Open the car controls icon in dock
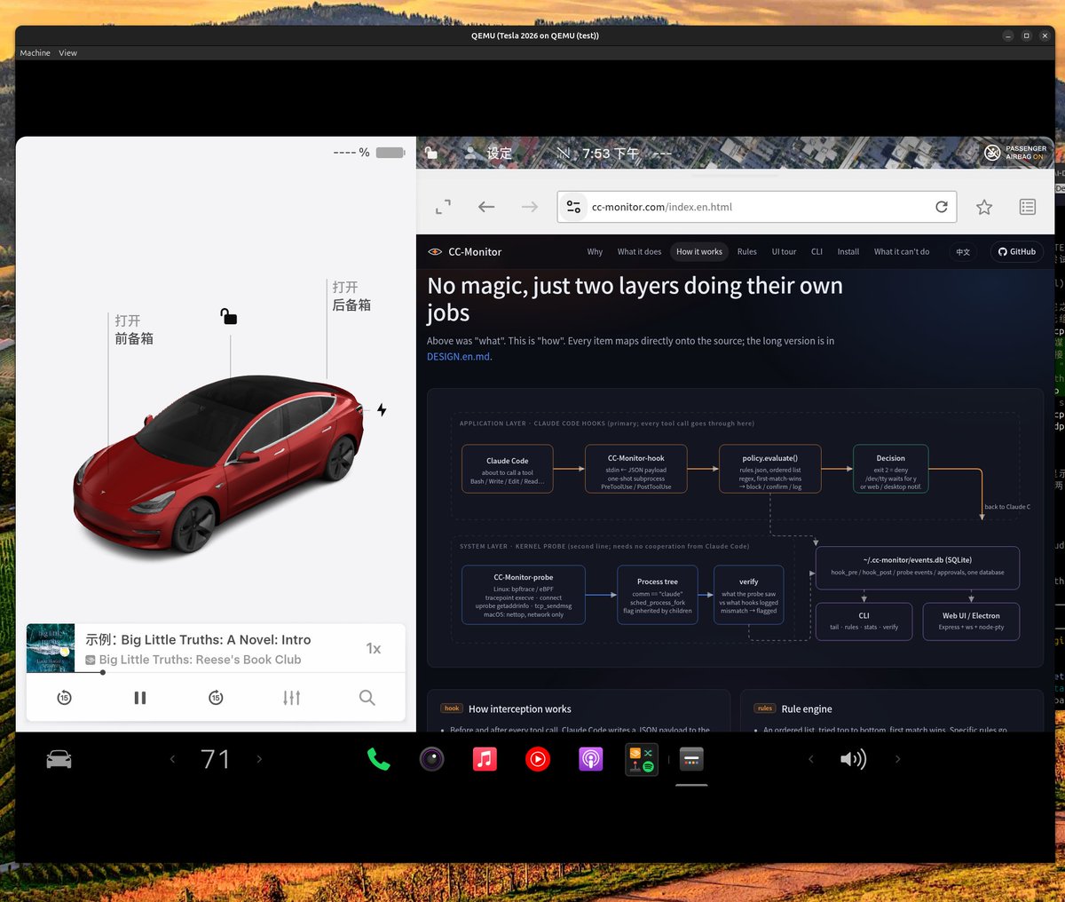The width and height of the screenshot is (1065, 902). pos(59,759)
